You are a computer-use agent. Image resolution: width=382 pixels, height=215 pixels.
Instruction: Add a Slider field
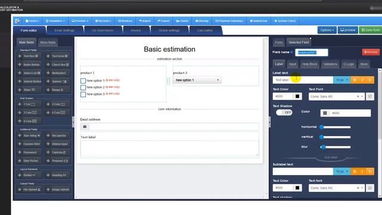coord(29,90)
